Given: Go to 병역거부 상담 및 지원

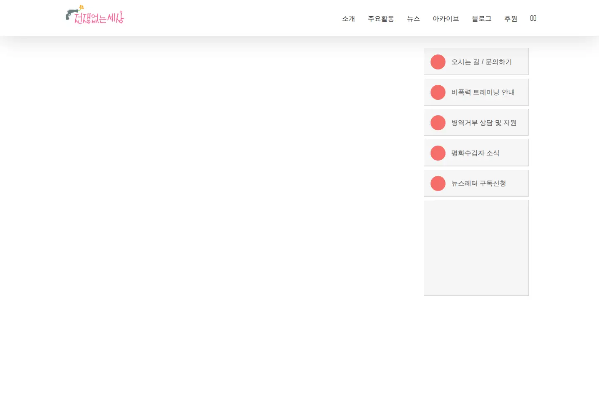Looking at the screenshot, I should [476, 123].
